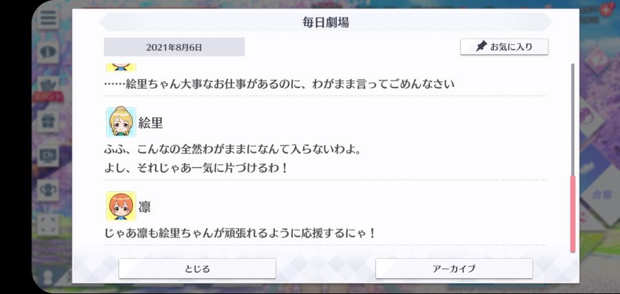Click the gray scrollbar track above thumb
Viewport: 620px width, 294px height.
point(572,119)
